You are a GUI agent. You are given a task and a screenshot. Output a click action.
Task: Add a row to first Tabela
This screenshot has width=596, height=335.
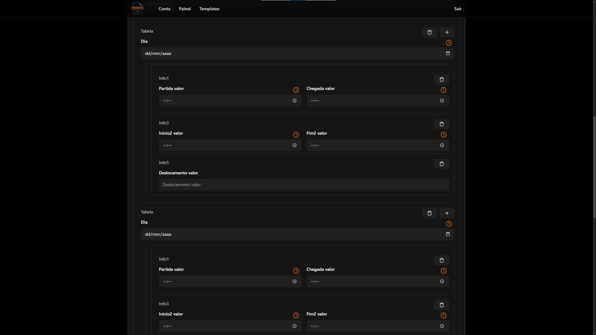pyautogui.click(x=447, y=32)
